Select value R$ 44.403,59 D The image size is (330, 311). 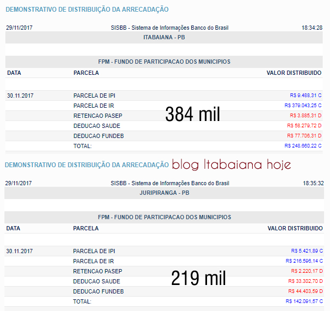(306, 291)
